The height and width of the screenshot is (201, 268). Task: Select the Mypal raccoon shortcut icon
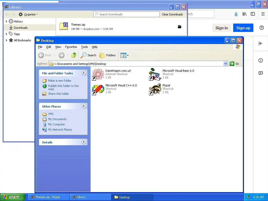pyautogui.click(x=155, y=89)
